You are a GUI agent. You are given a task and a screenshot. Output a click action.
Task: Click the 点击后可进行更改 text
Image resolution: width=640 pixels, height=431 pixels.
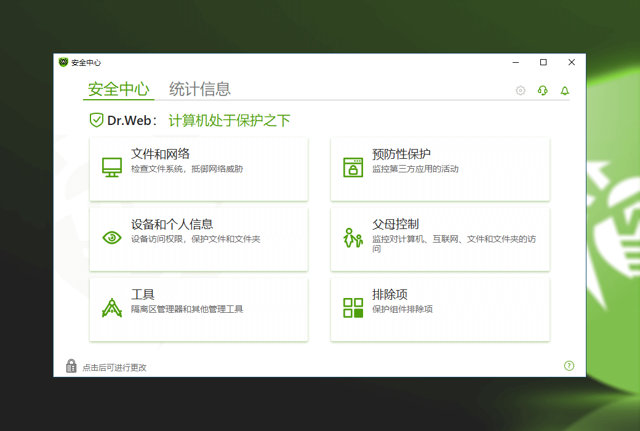[x=114, y=368]
